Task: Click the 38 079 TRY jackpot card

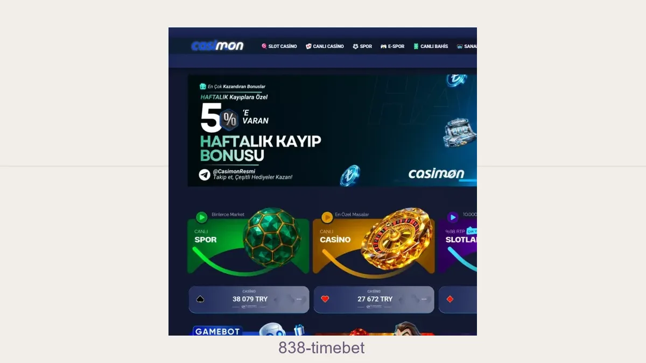Action: tap(249, 300)
